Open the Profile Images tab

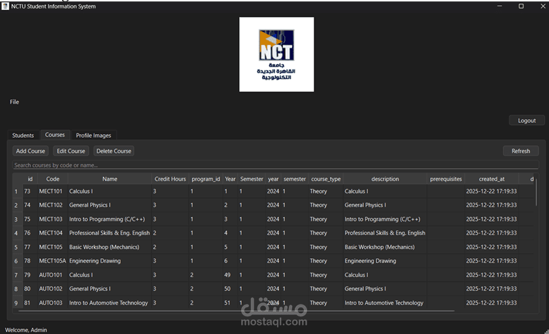(93, 135)
